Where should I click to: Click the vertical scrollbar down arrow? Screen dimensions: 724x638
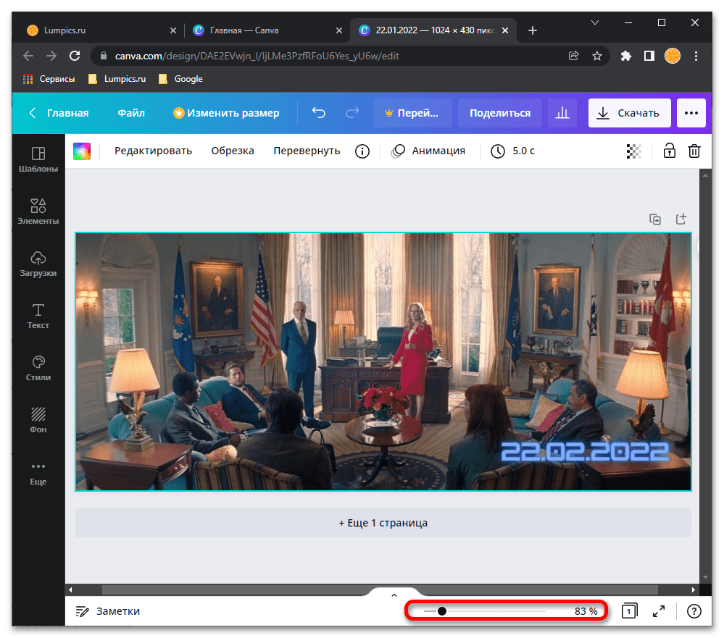[x=705, y=577]
